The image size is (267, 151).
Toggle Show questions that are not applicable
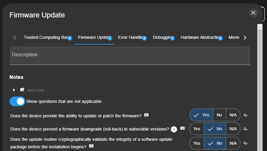click(17, 101)
